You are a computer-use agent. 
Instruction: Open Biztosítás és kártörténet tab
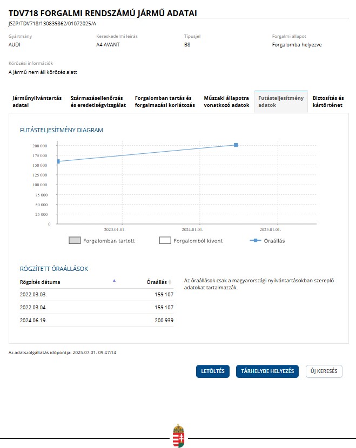[328, 101]
